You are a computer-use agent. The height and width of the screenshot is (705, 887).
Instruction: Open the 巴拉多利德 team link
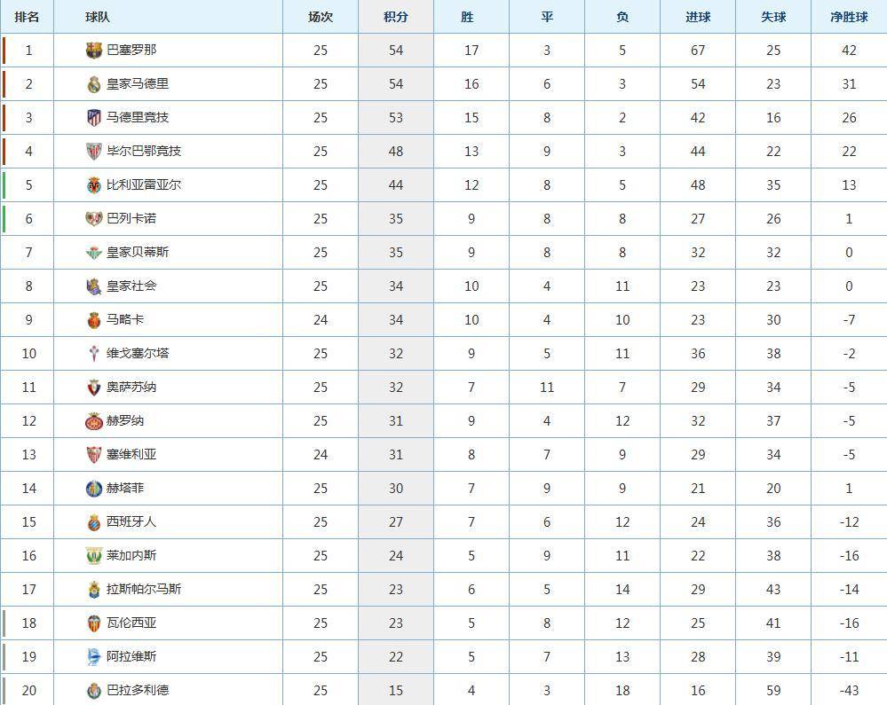pyautogui.click(x=138, y=690)
